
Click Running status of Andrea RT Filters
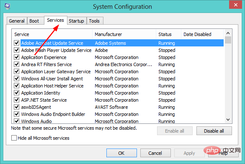(167, 64)
